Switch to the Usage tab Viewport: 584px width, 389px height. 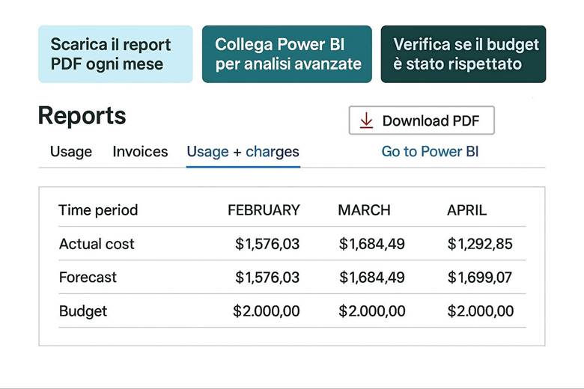click(71, 152)
